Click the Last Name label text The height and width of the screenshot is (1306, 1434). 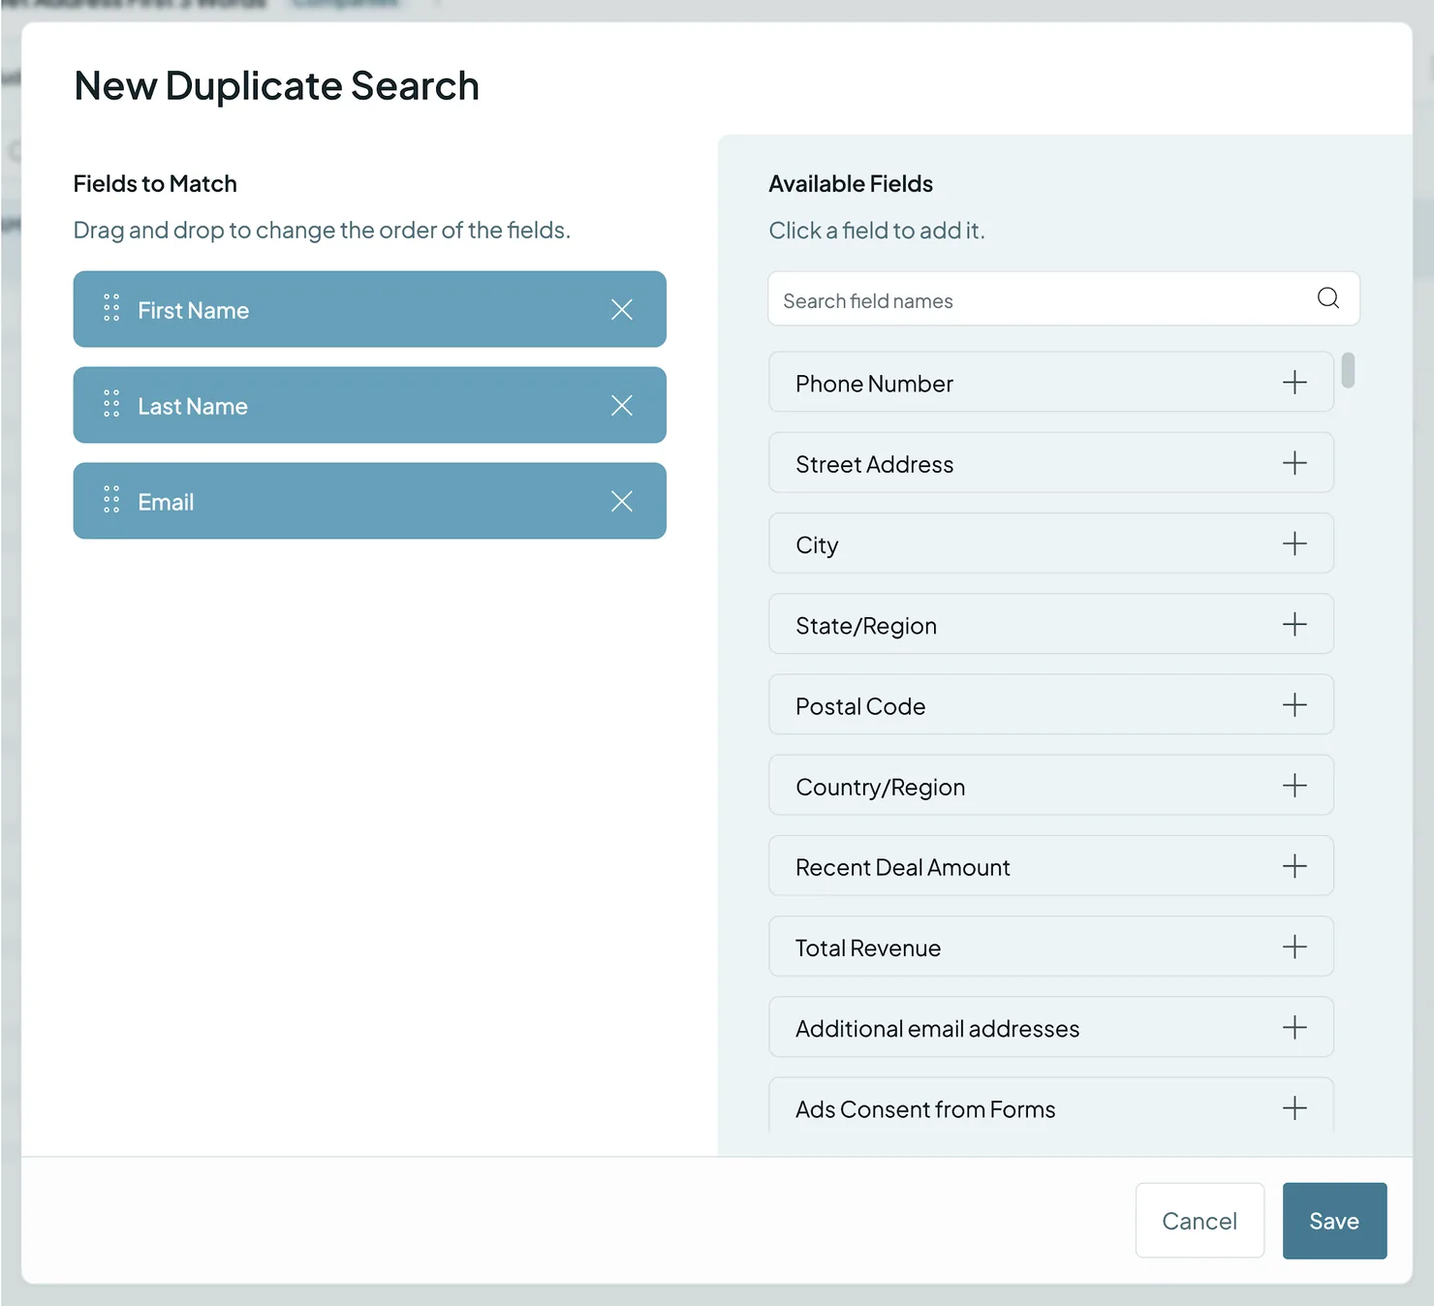192,406
